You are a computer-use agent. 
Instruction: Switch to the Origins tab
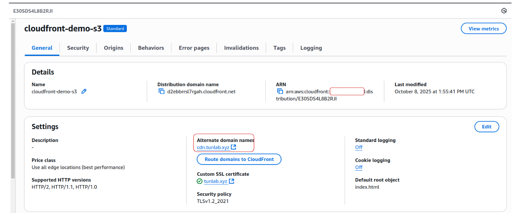[x=114, y=48]
